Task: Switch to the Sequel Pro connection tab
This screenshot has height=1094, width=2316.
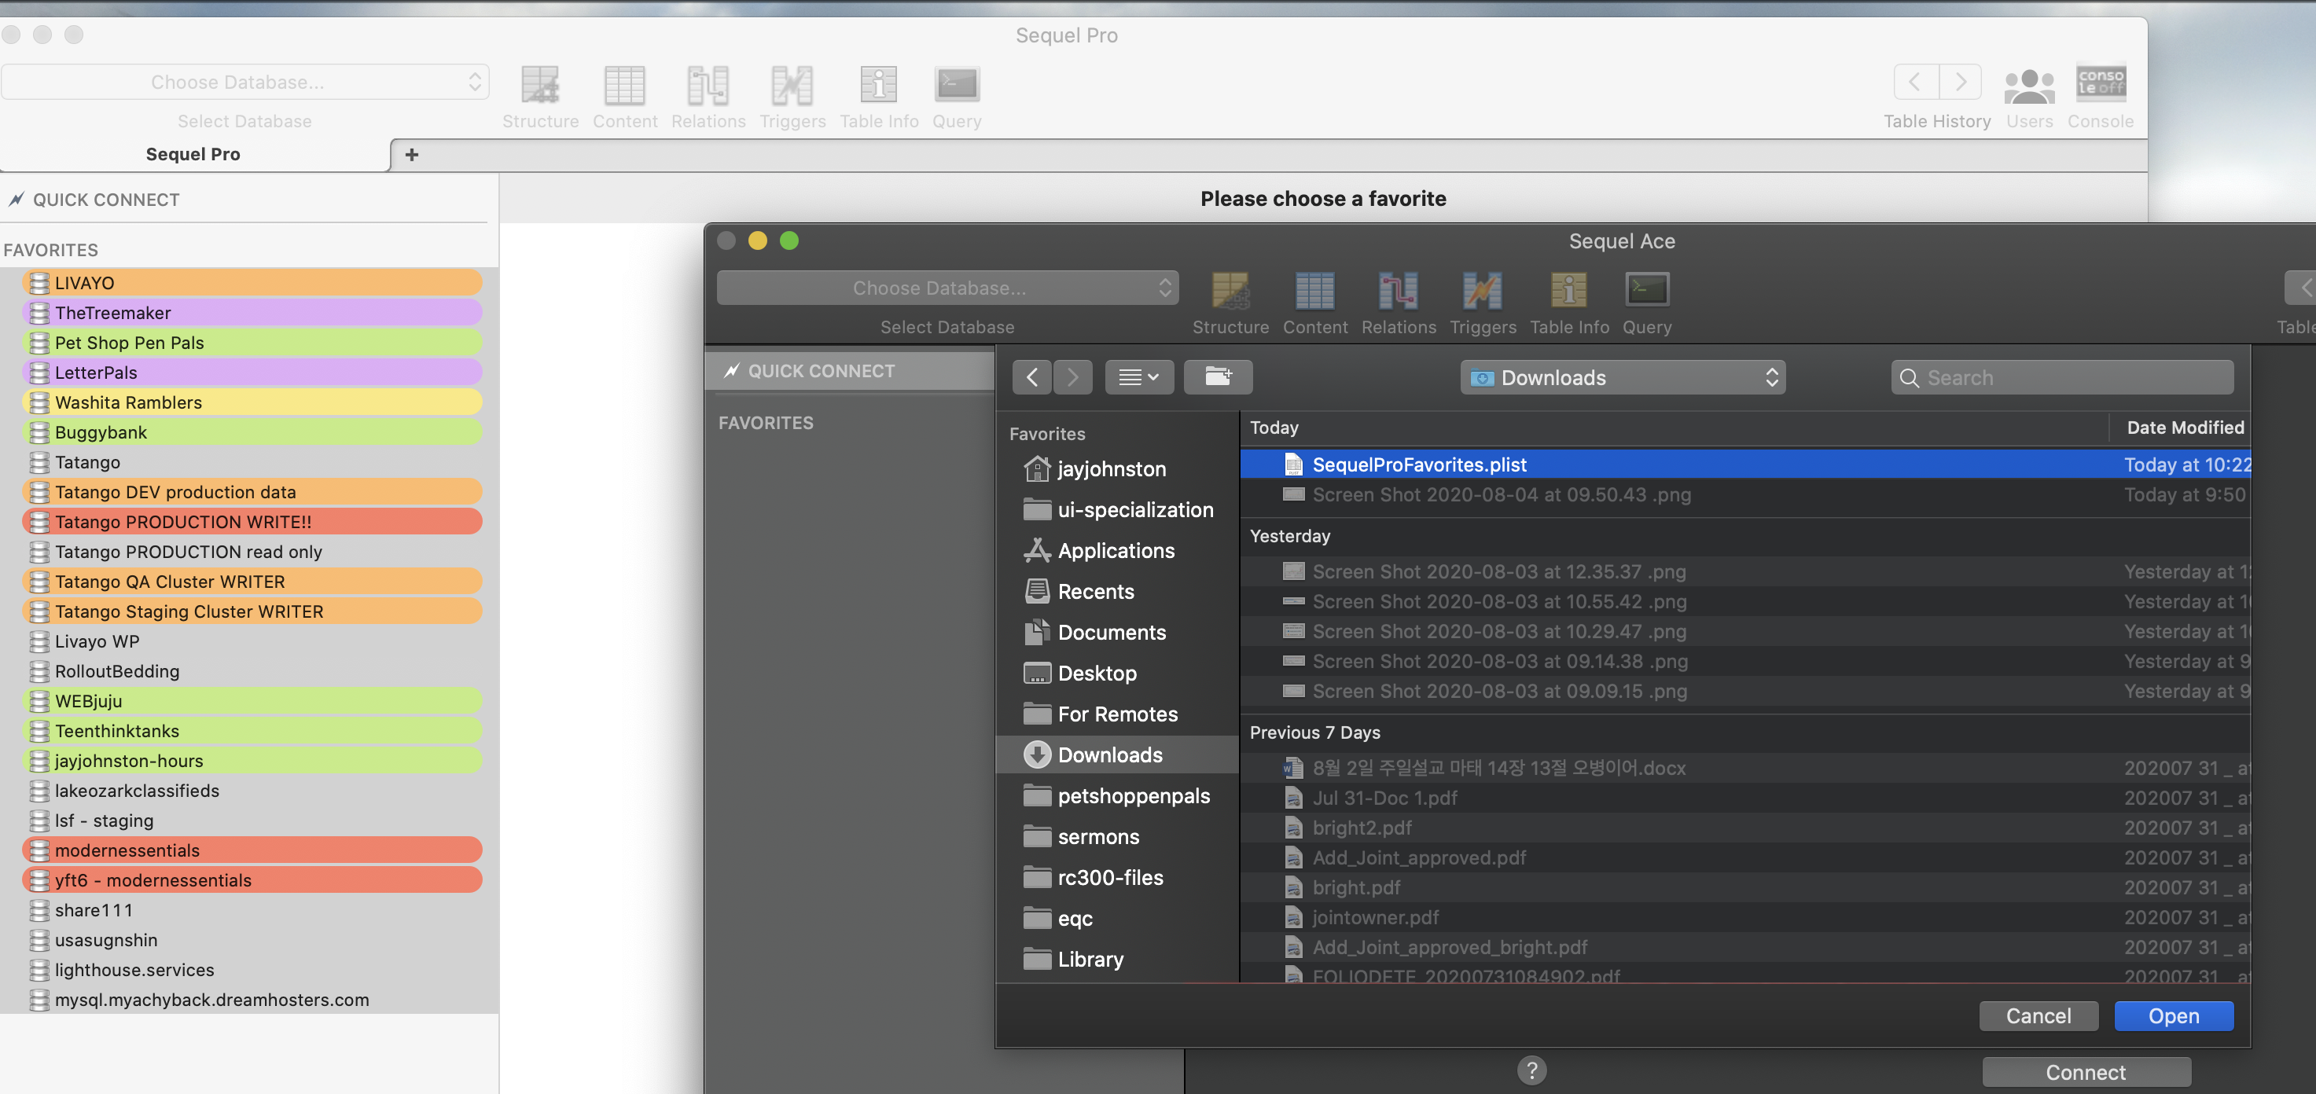Action: 193,154
